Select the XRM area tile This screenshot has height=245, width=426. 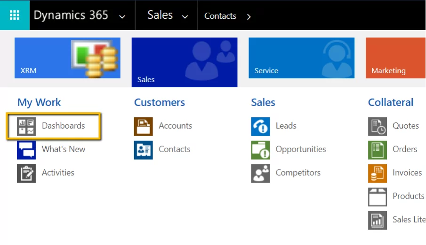[67, 58]
